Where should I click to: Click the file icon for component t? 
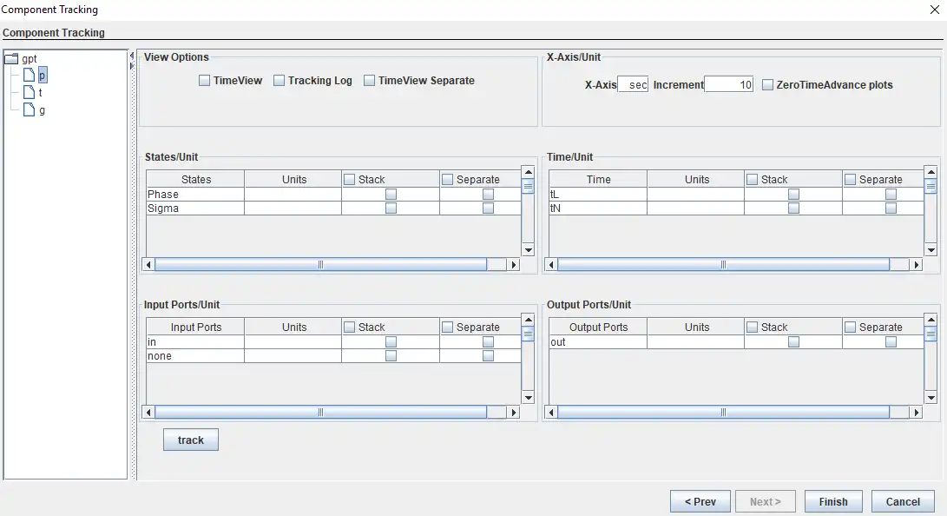(29, 93)
